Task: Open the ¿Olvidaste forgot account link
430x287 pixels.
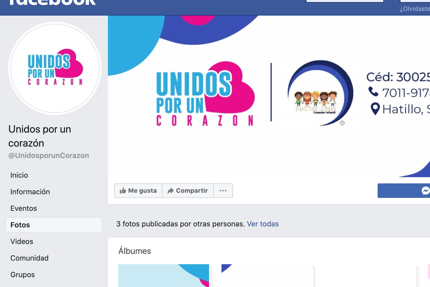Action: click(415, 9)
